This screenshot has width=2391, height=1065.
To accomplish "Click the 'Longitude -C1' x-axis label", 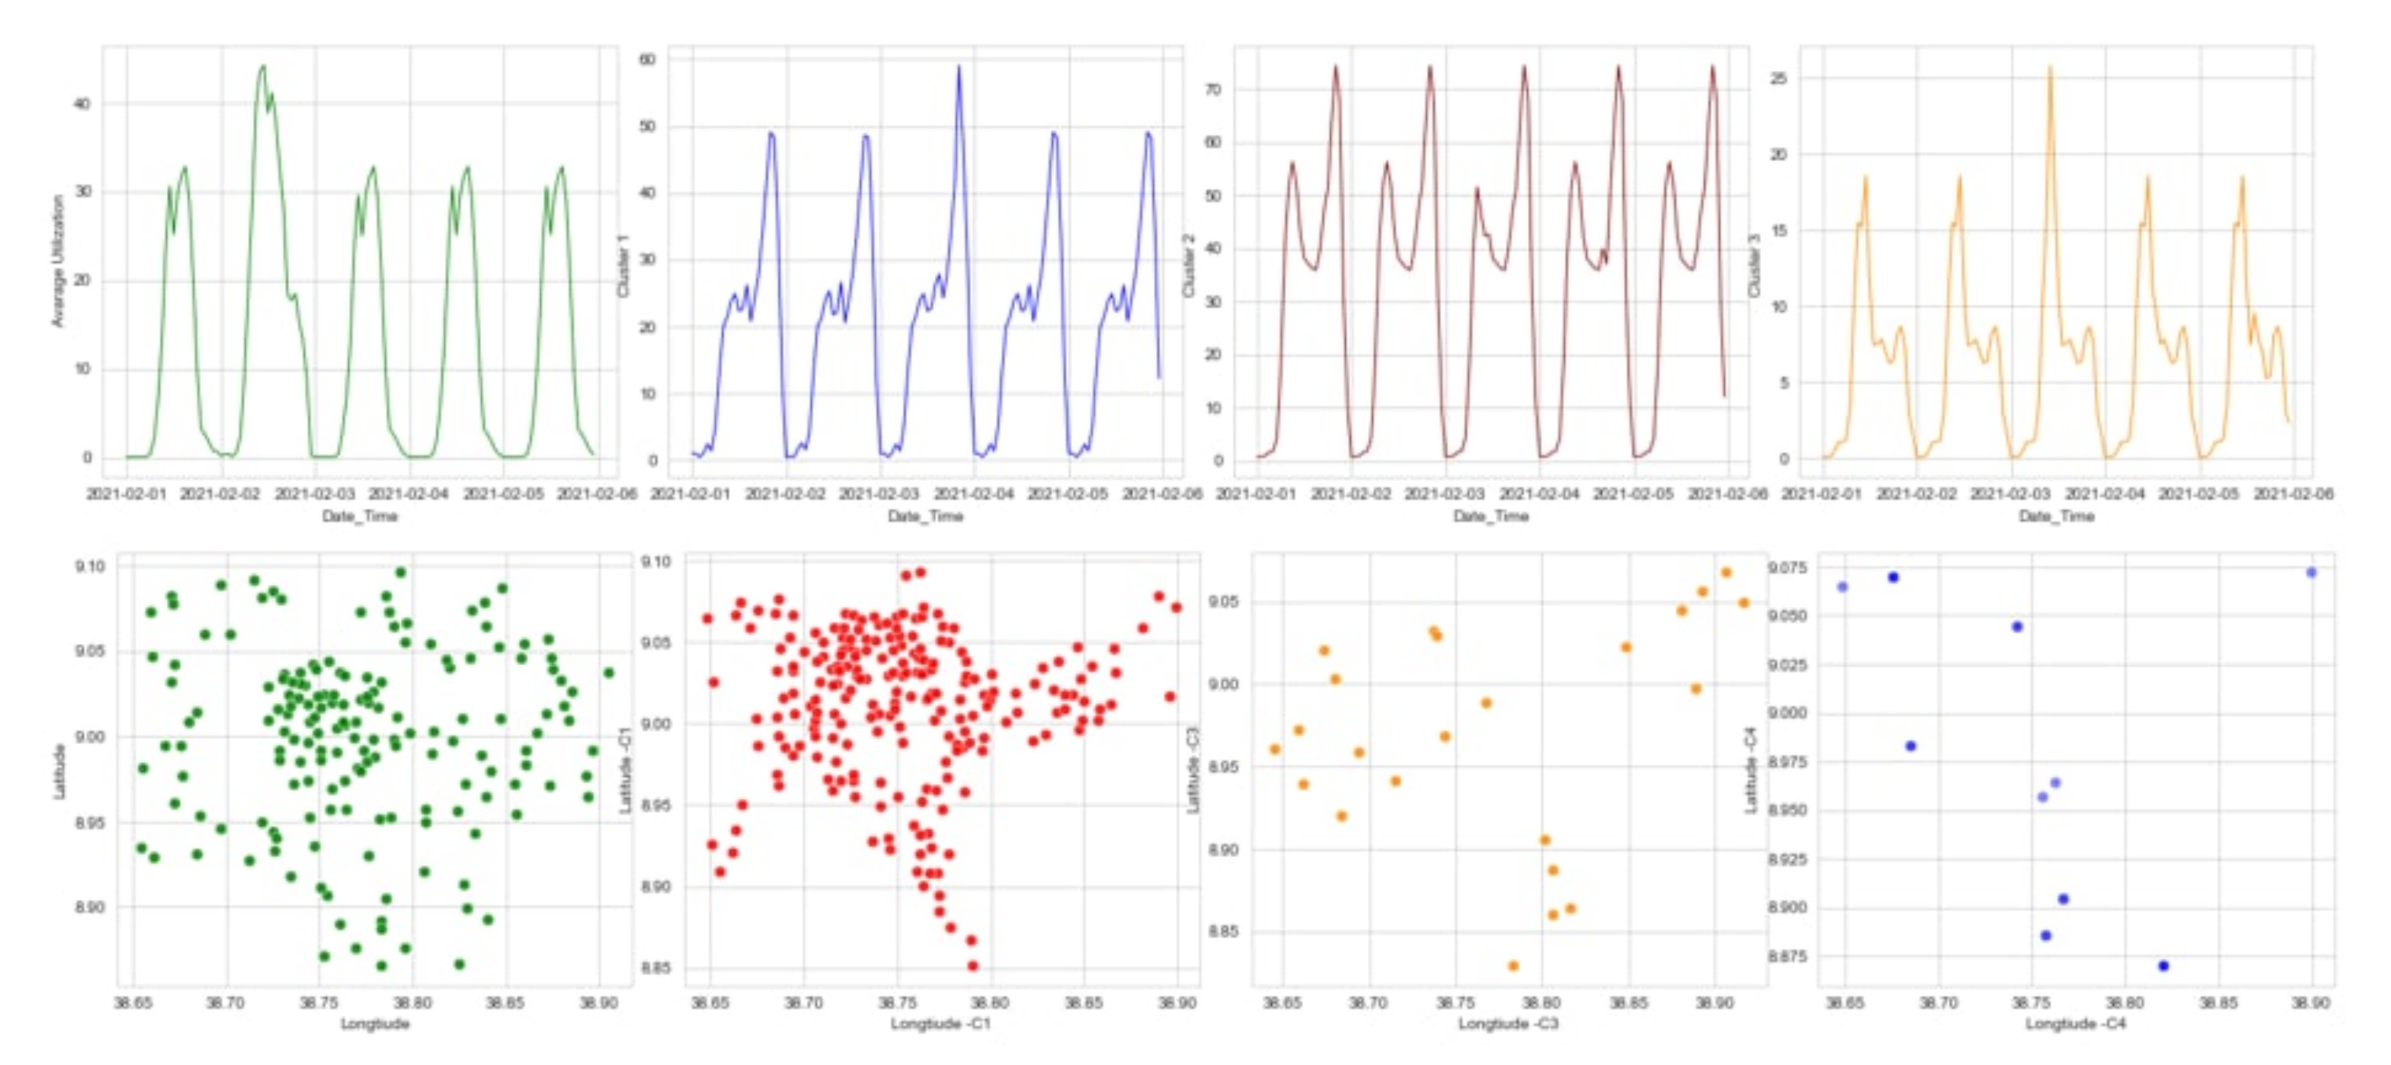I will (941, 1023).
